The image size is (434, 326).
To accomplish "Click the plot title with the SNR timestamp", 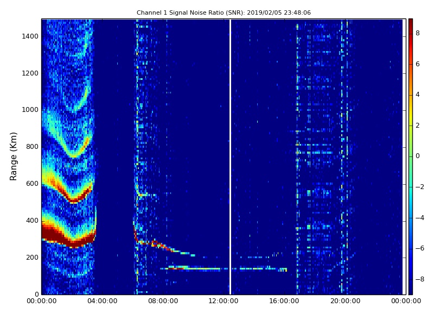I will [224, 12].
